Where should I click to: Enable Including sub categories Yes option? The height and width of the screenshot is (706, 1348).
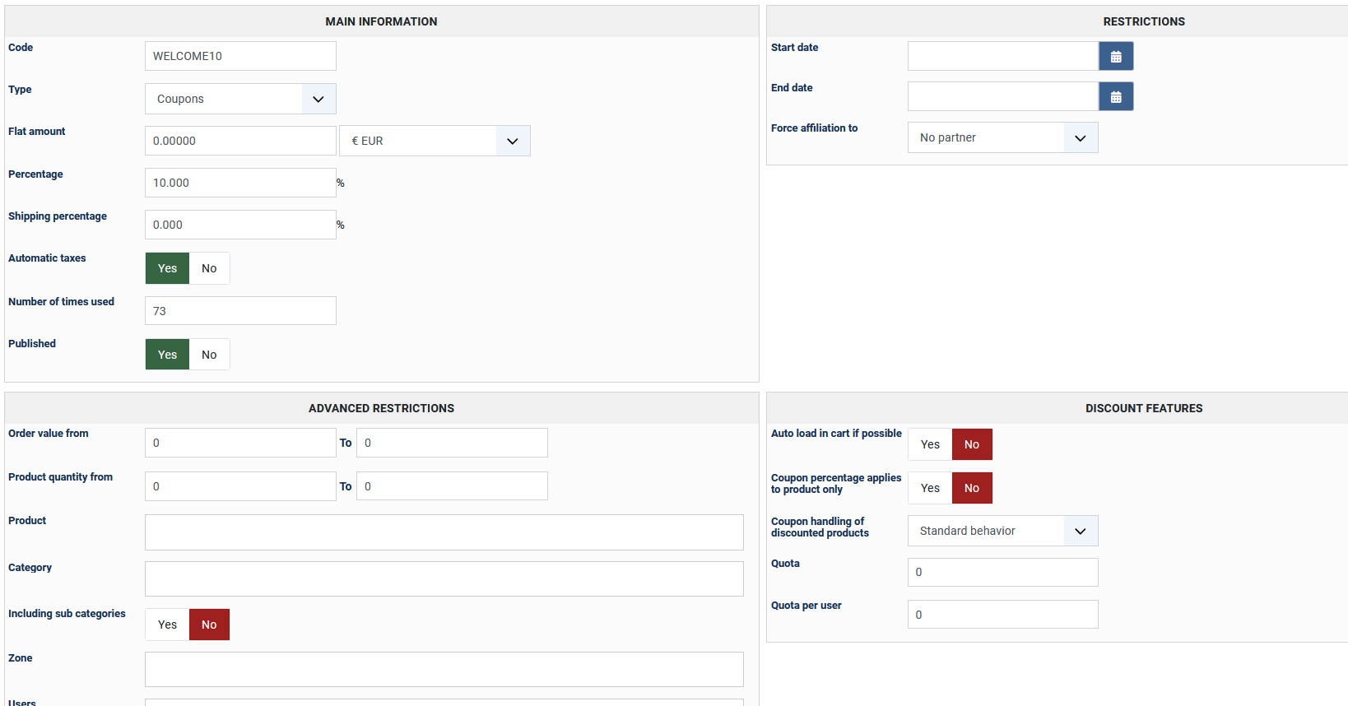[x=167, y=625]
